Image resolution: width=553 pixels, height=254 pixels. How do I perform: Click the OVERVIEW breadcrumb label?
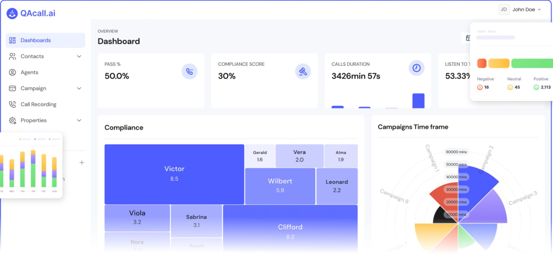(108, 31)
